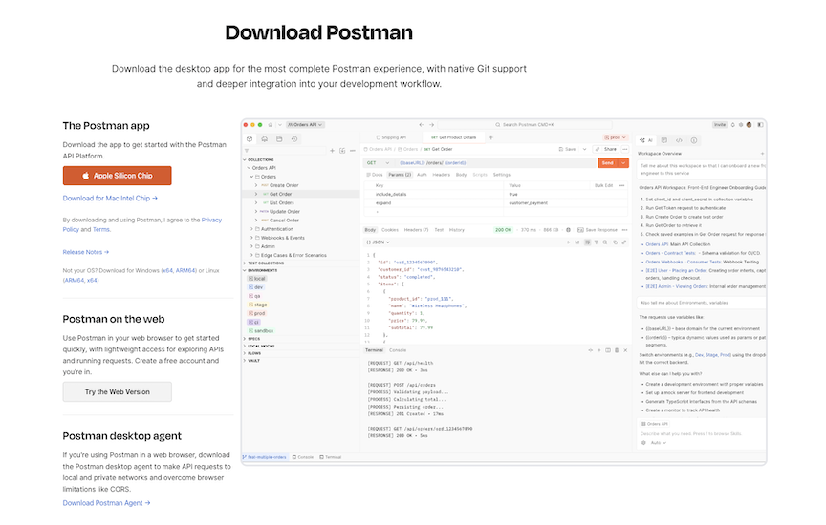Click the orange Send button
The width and height of the screenshot is (826, 525).
coord(608,163)
